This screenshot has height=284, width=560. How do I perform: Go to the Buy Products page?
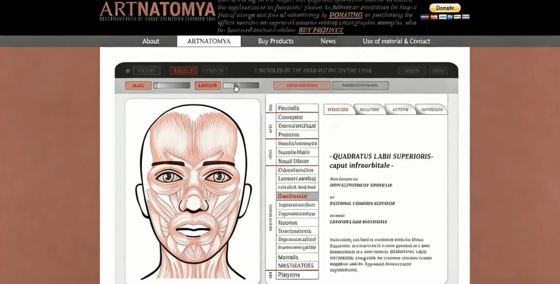[x=275, y=41]
